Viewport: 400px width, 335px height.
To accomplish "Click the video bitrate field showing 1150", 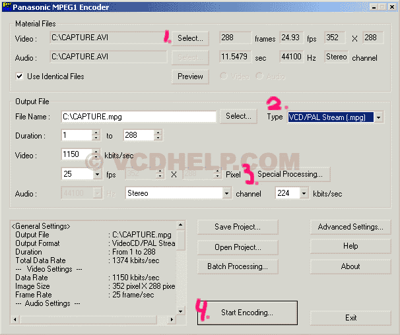I will (x=77, y=154).
